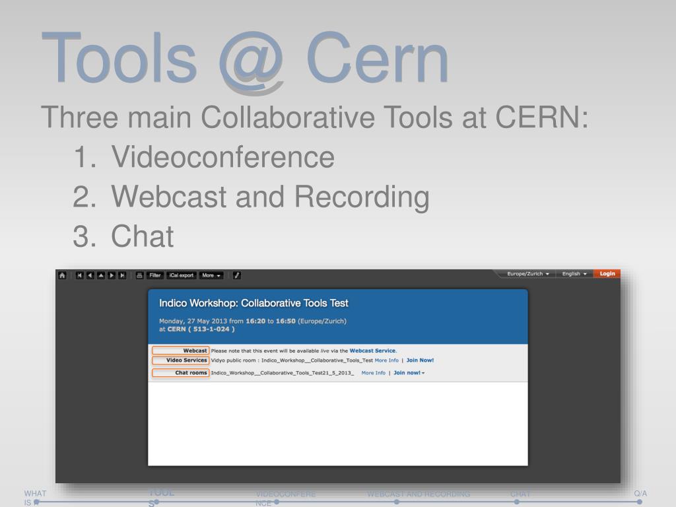676x507 pixels.
Task: Go to the previous event arrow
Action: tap(90, 275)
